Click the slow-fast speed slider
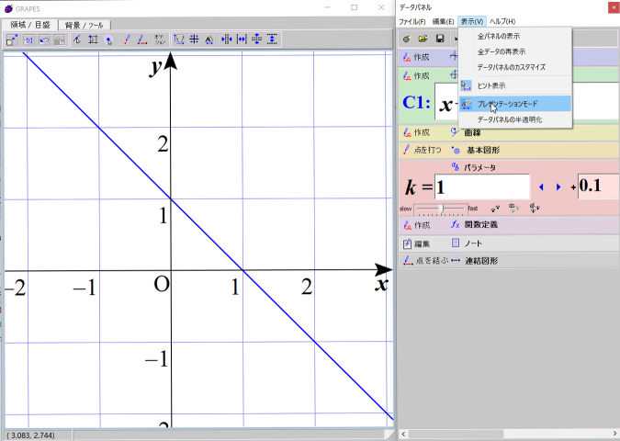Viewport: 620px width, 441px height. pos(441,209)
